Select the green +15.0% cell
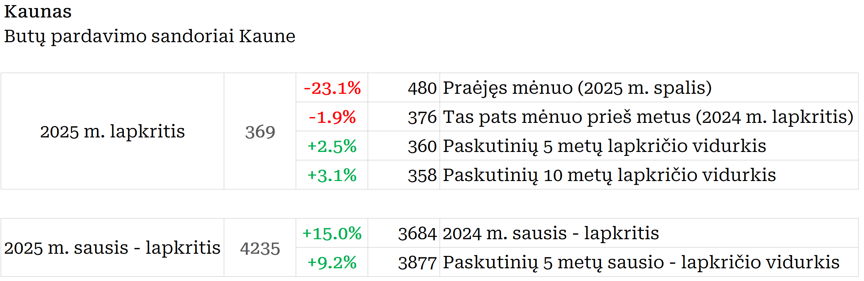The image size is (864, 281). [x=332, y=233]
